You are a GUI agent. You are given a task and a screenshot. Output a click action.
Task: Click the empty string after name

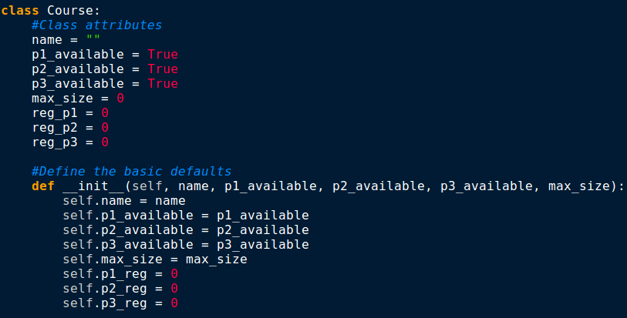tap(93, 38)
